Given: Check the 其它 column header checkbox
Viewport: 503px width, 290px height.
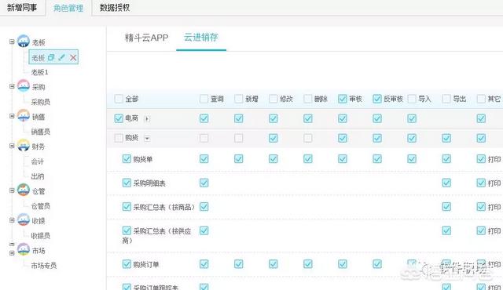Looking at the screenshot, I should (x=481, y=99).
